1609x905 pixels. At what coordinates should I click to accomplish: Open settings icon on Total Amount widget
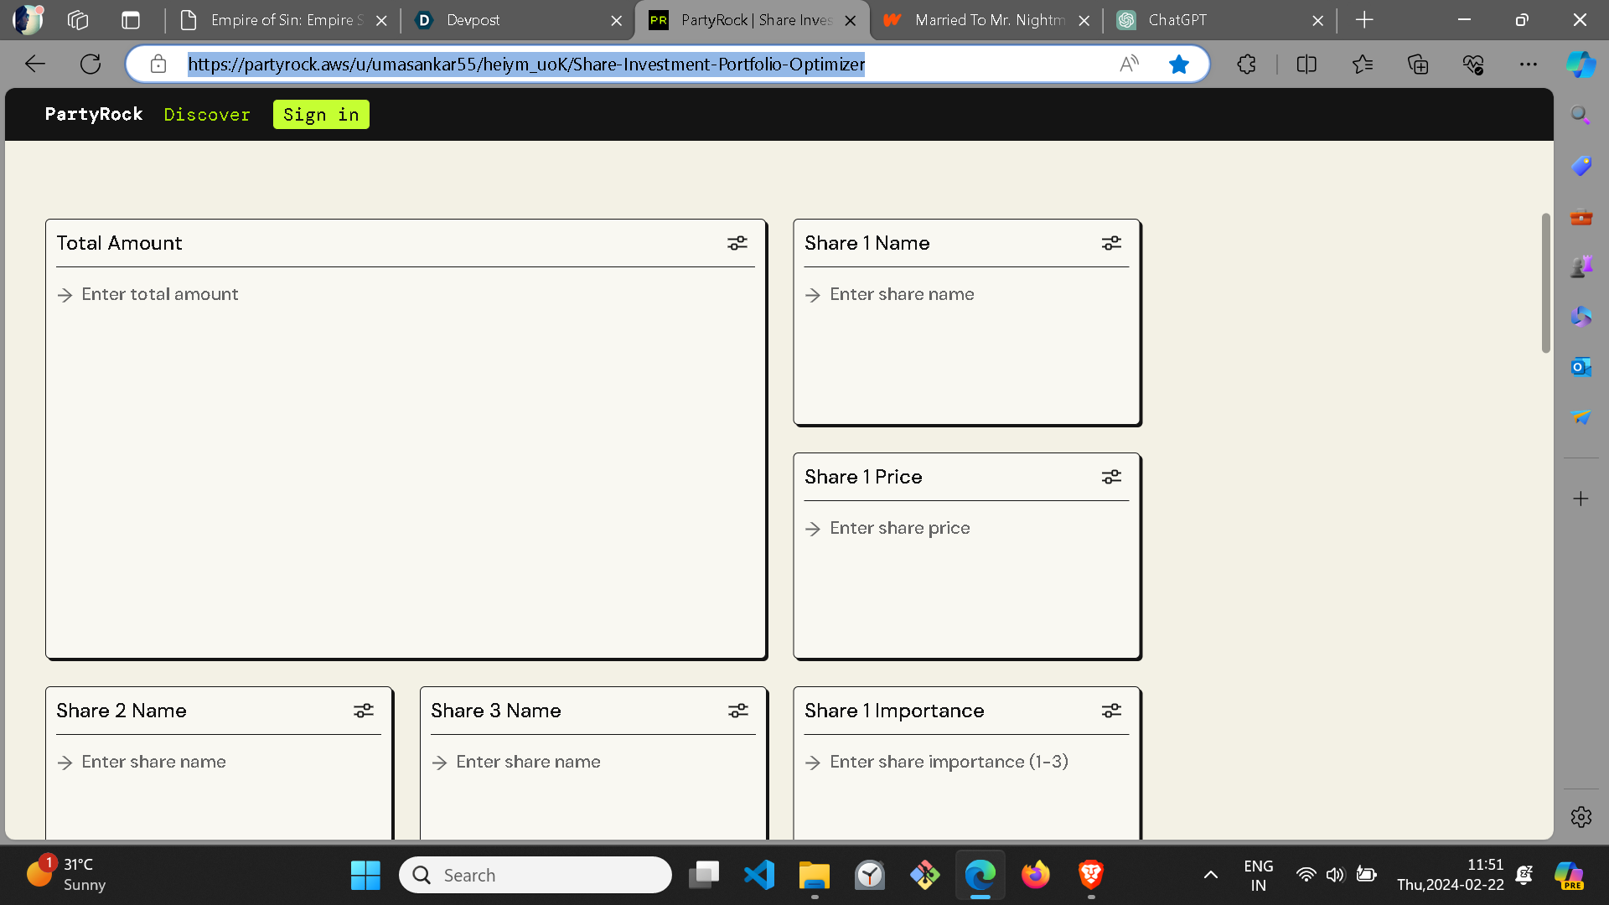[737, 243]
